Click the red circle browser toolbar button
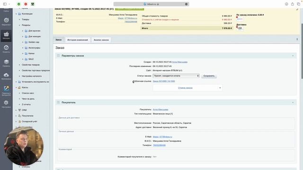 pos(26,4)
